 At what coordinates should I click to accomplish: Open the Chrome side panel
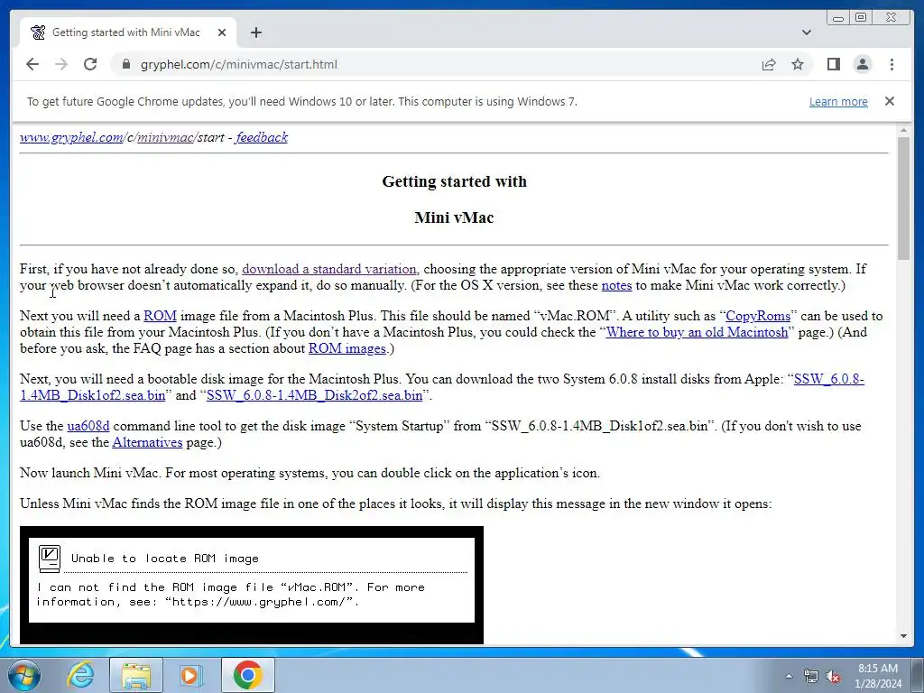(833, 64)
